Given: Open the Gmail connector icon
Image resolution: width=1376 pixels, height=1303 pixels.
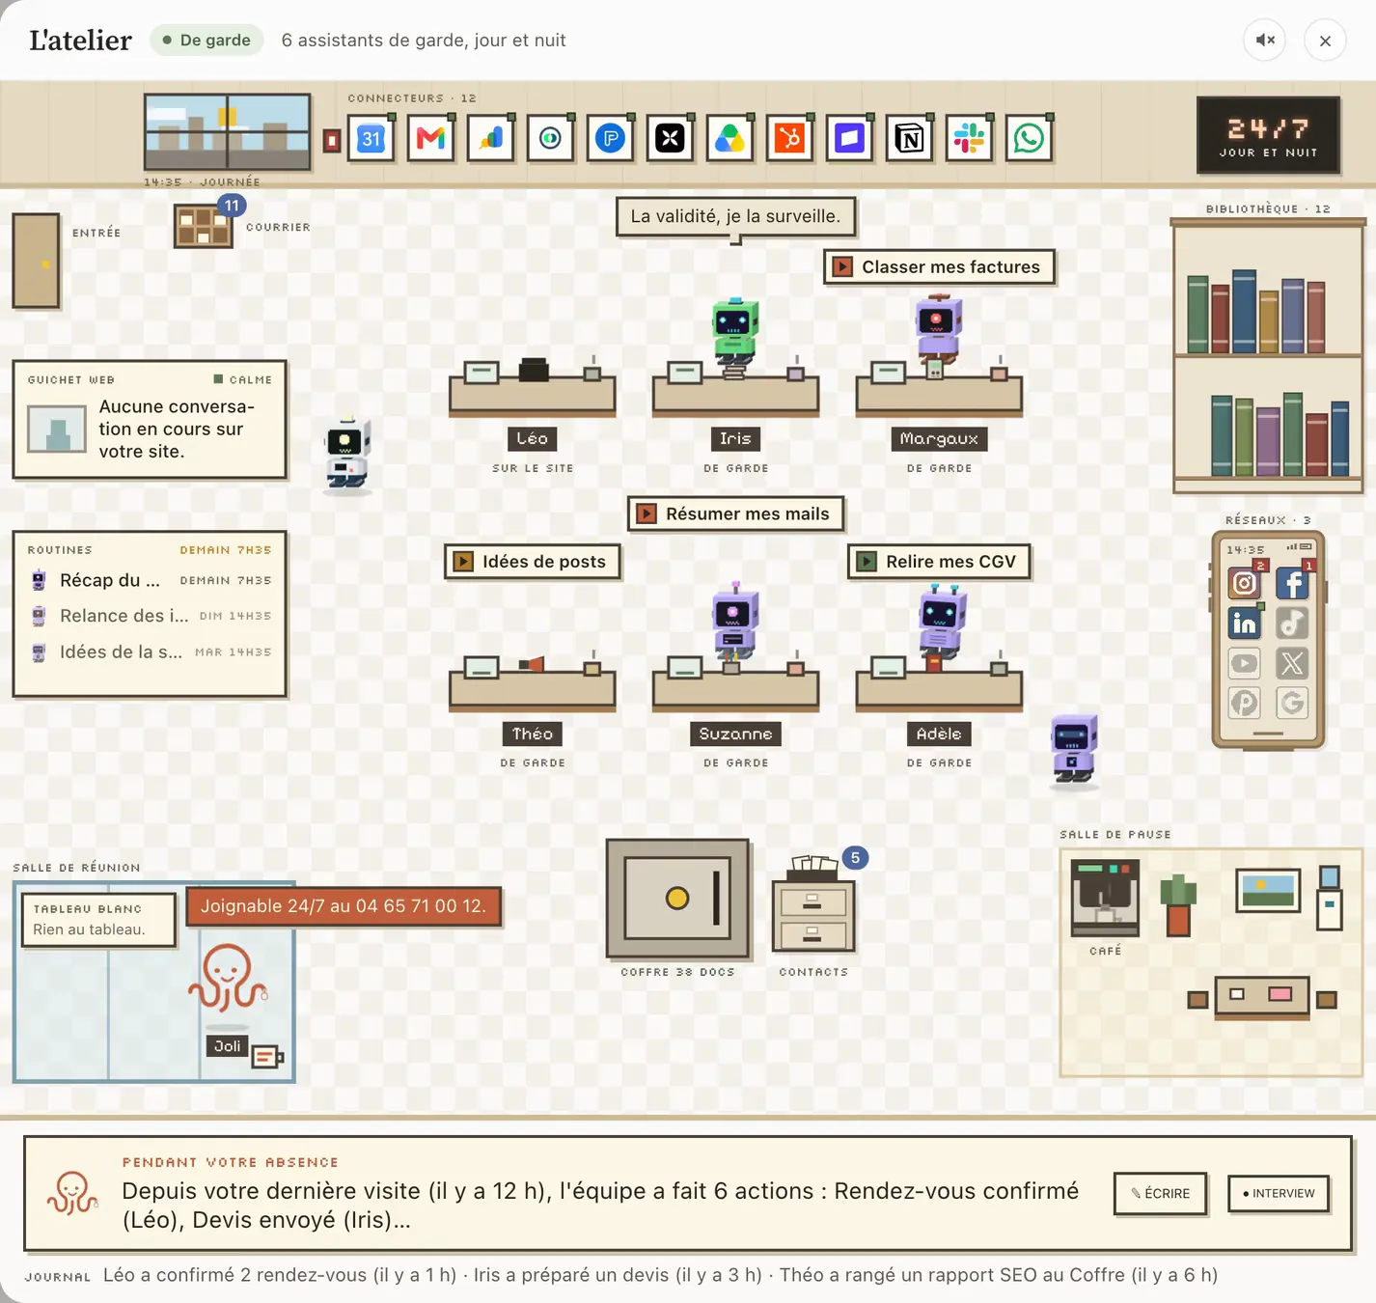Looking at the screenshot, I should pos(431,139).
